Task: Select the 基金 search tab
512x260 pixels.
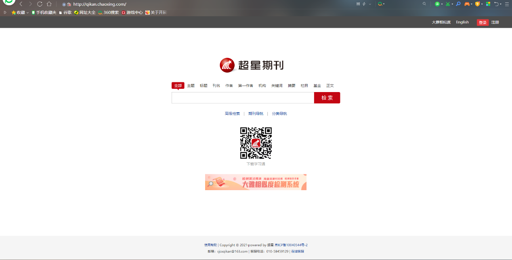Action: click(x=317, y=86)
